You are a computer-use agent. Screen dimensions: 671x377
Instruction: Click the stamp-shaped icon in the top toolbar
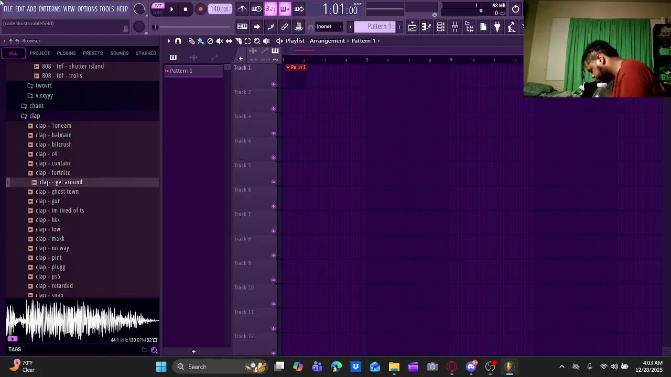click(299, 27)
